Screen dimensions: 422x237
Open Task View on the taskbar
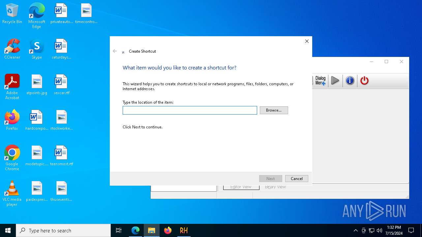click(119, 230)
